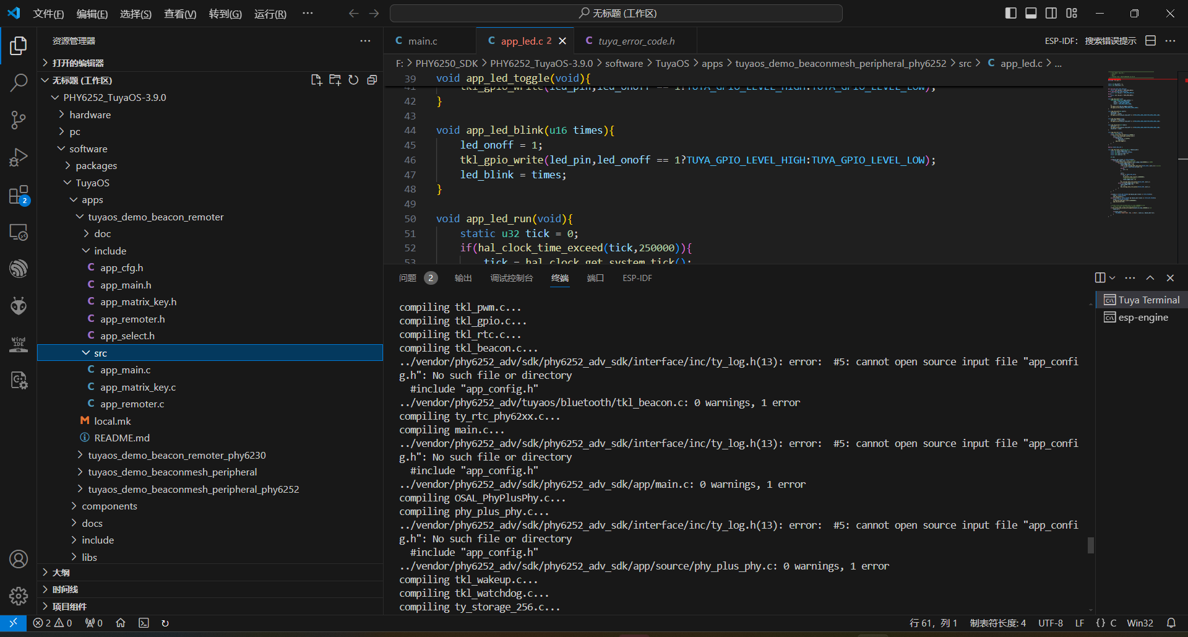This screenshot has width=1188, height=637.
Task: Open README.md file
Action: pos(210,438)
